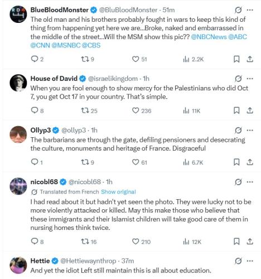
Task: Bookmark the nicobl68 tweet
Action: [x=236, y=242]
